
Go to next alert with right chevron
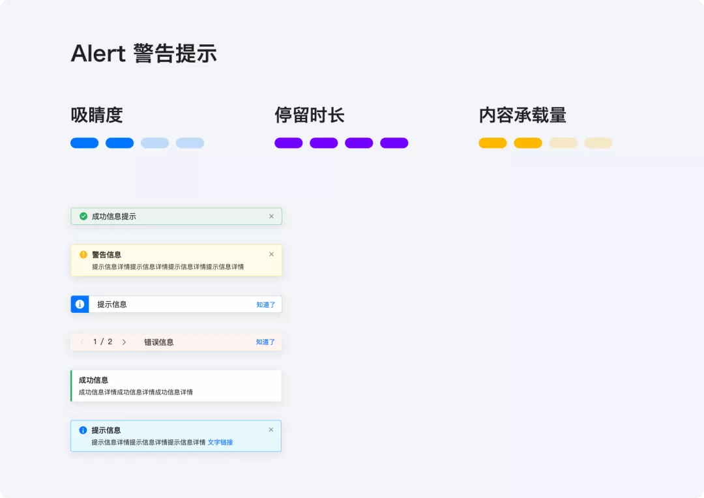[x=125, y=342]
